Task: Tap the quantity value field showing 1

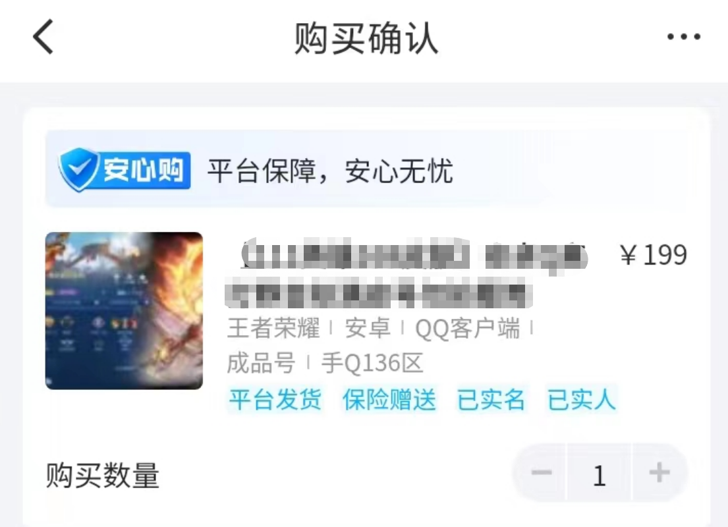Action: (x=600, y=475)
